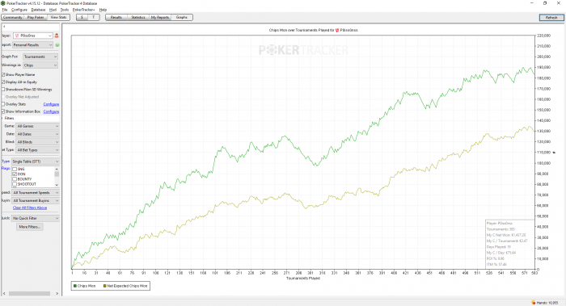Switch to the Results tab
This screenshot has width=566, height=306.
coord(116,17)
